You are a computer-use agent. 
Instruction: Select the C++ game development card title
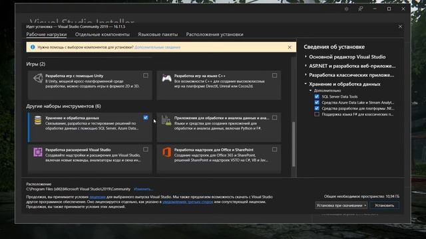click(200, 76)
